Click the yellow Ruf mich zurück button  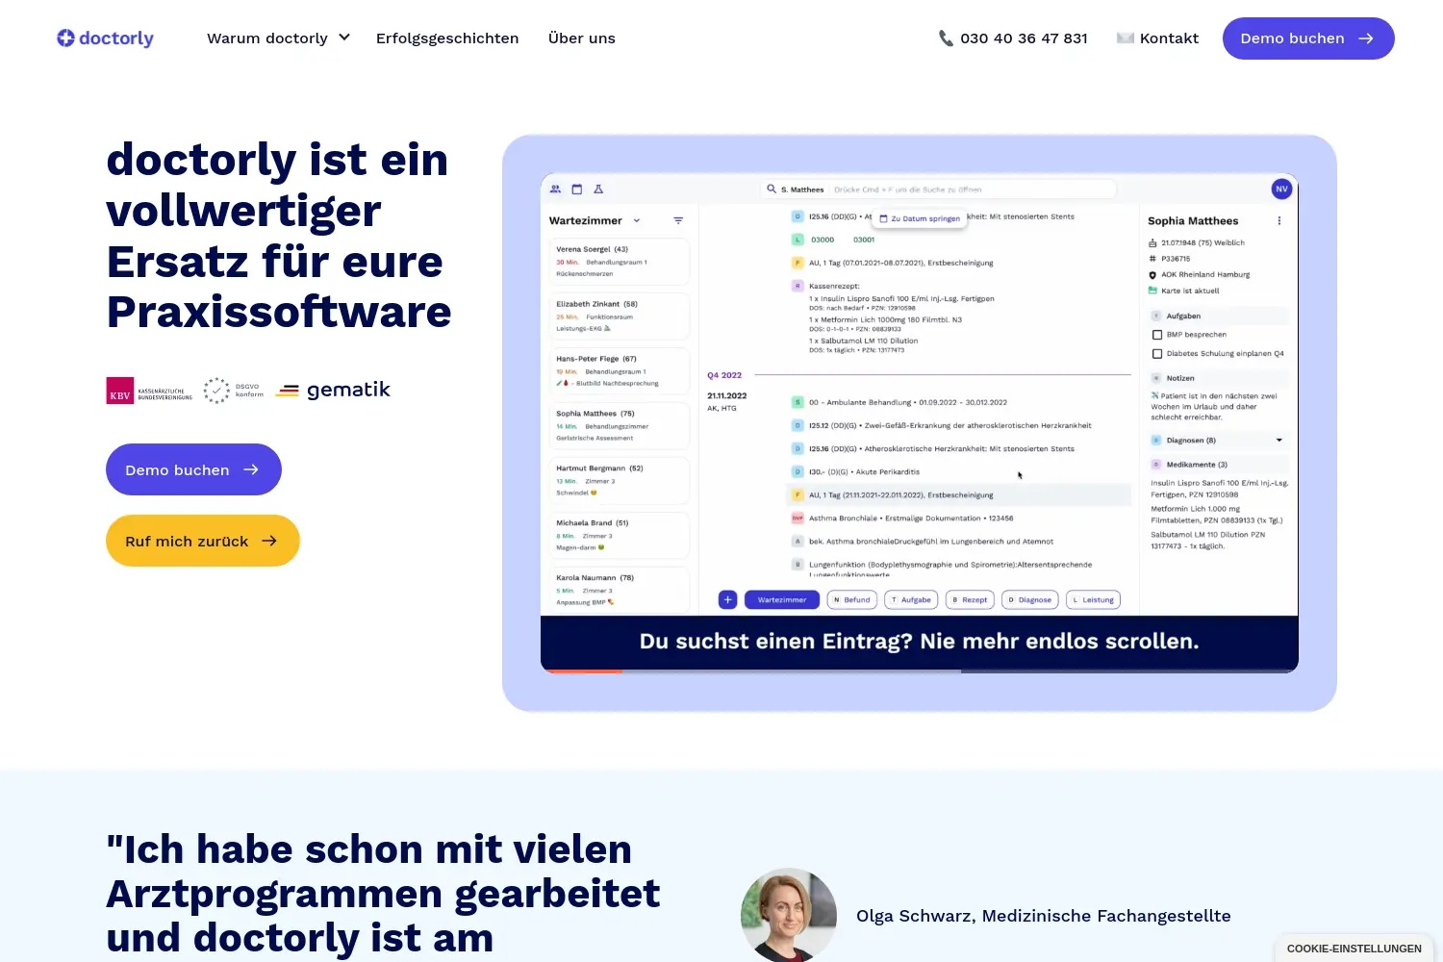click(x=203, y=541)
